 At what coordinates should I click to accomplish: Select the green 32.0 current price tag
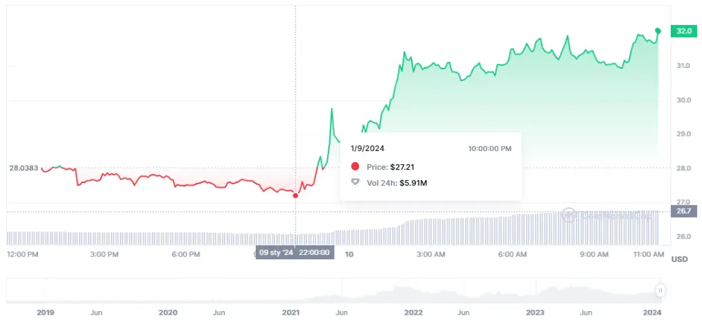pyautogui.click(x=683, y=31)
